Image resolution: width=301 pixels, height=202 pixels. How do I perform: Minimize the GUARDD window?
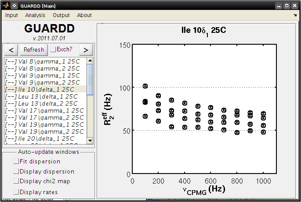[x=279, y=6]
